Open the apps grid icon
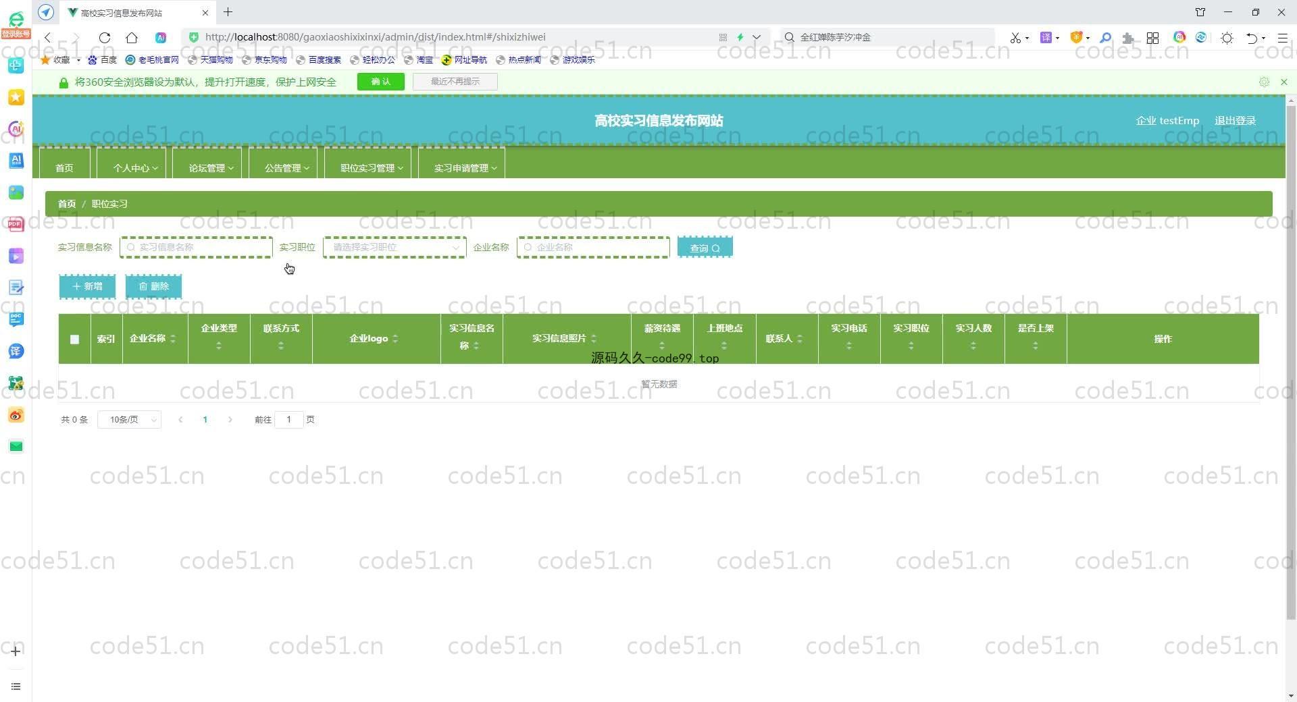The width and height of the screenshot is (1297, 702). tap(1153, 38)
